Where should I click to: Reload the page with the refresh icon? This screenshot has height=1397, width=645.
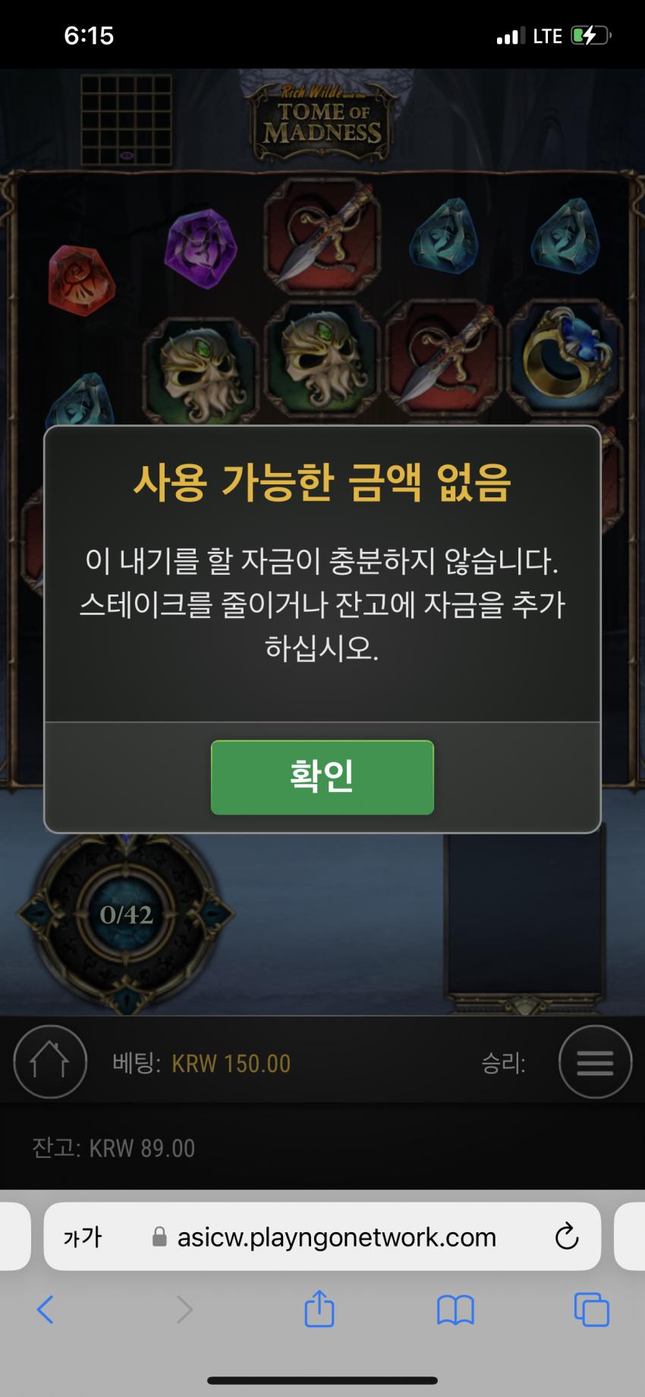click(x=566, y=1236)
